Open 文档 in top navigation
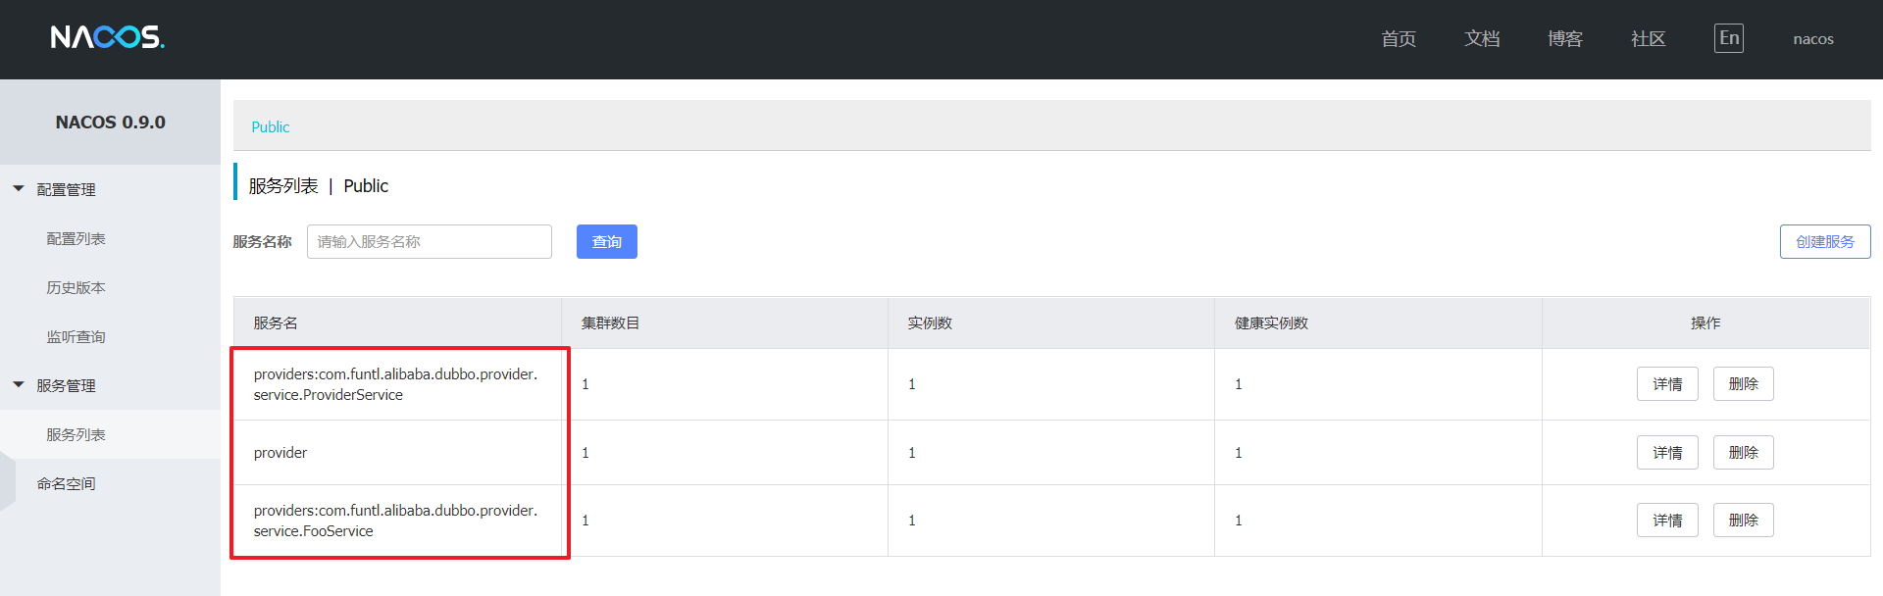The height and width of the screenshot is (596, 1883). [x=1482, y=38]
